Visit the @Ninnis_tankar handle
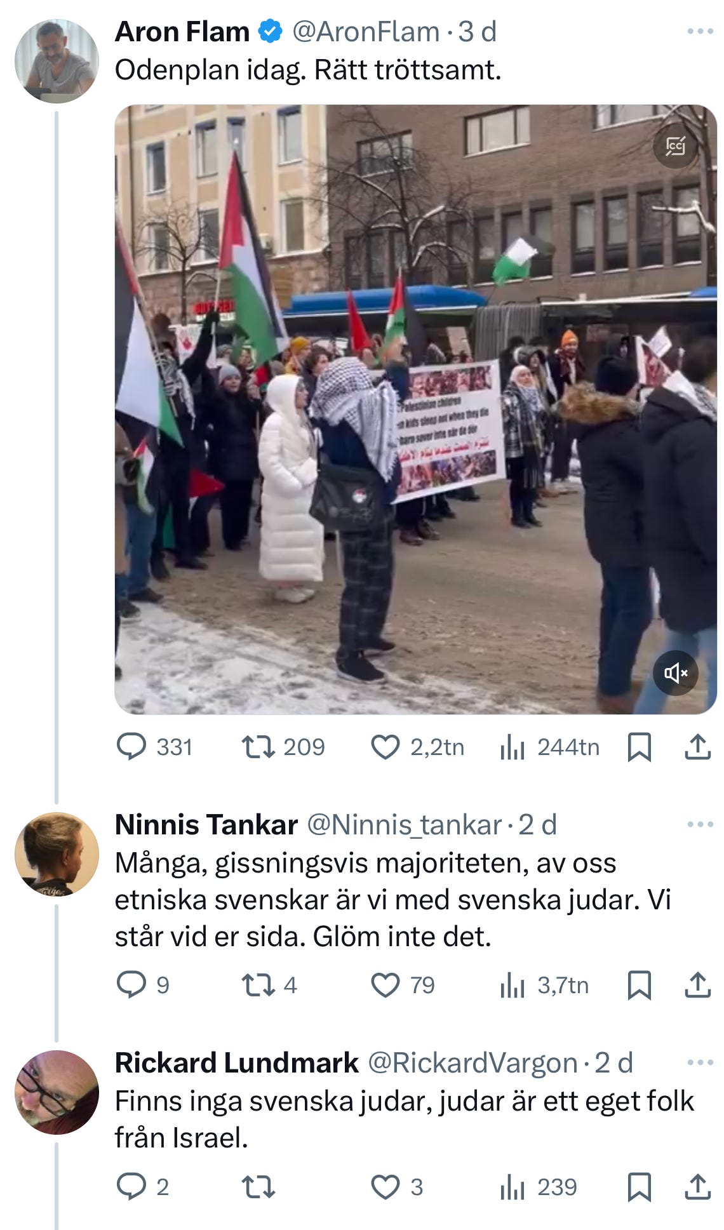The height and width of the screenshot is (1230, 724). 405,825
